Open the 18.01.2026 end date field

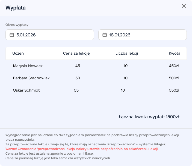coord(142,35)
